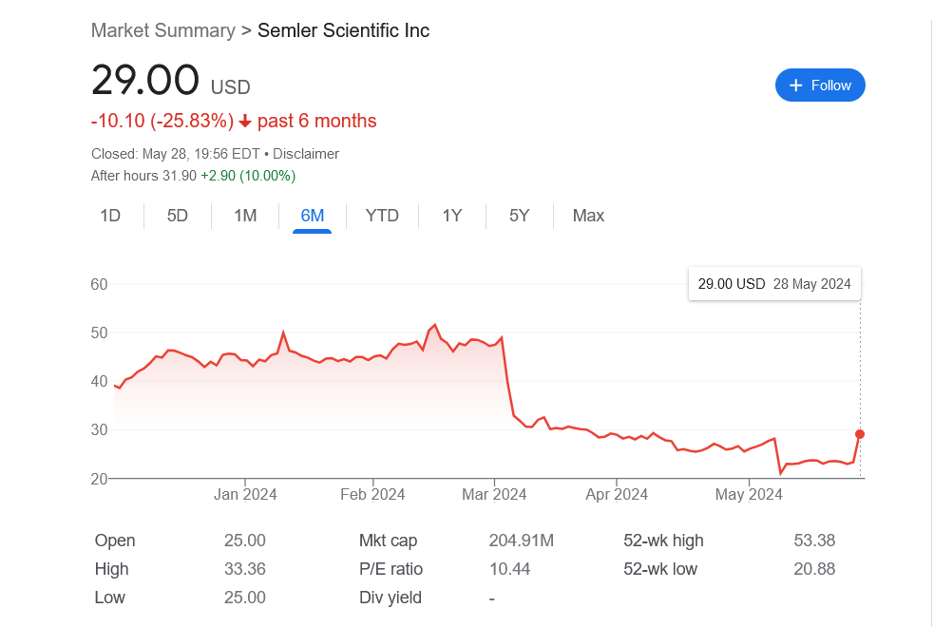Select the 1Y time range tab
Viewport: 934px width, 627px height.
click(451, 216)
